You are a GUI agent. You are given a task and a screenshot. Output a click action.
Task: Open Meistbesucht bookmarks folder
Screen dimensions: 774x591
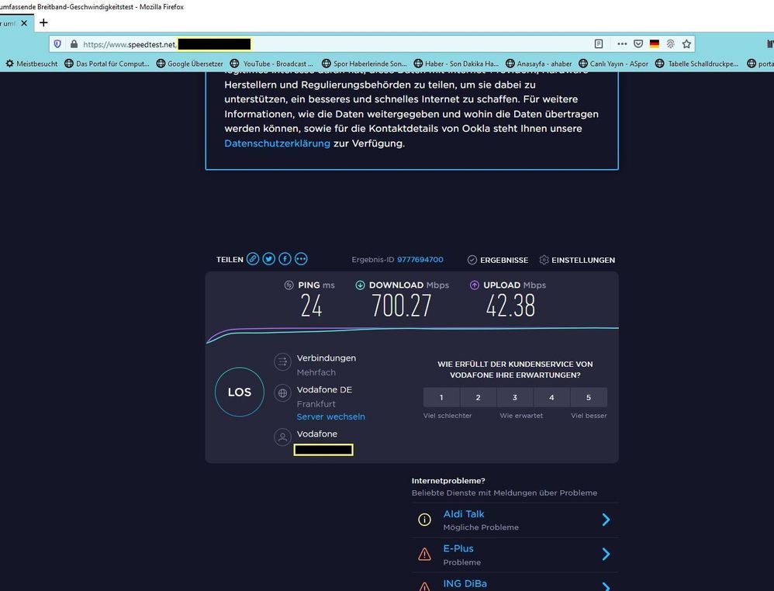pyautogui.click(x=32, y=64)
